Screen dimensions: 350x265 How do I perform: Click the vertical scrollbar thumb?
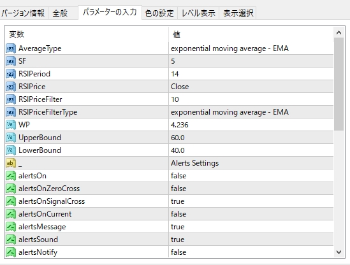(339, 84)
